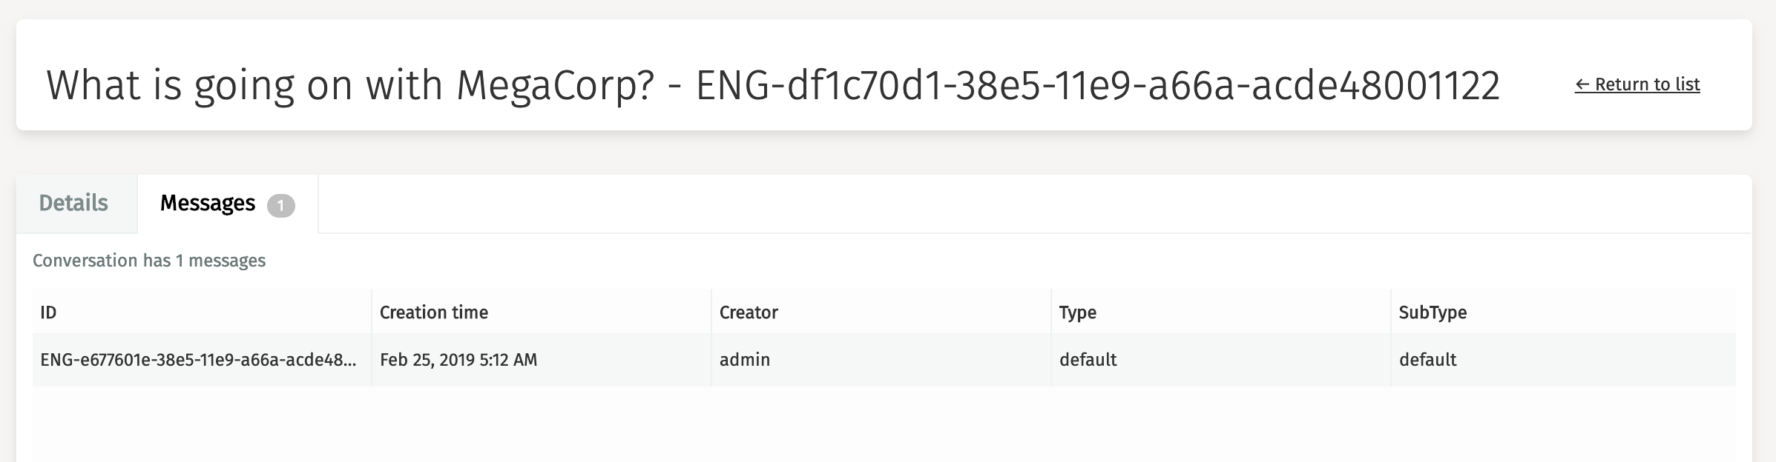Click the Feb 25, 2019 5:12 AM cell
The height and width of the screenshot is (462, 1776).
[x=458, y=360]
